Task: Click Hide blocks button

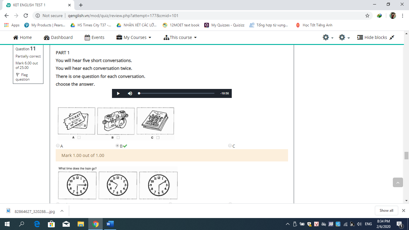Action: (x=375, y=37)
